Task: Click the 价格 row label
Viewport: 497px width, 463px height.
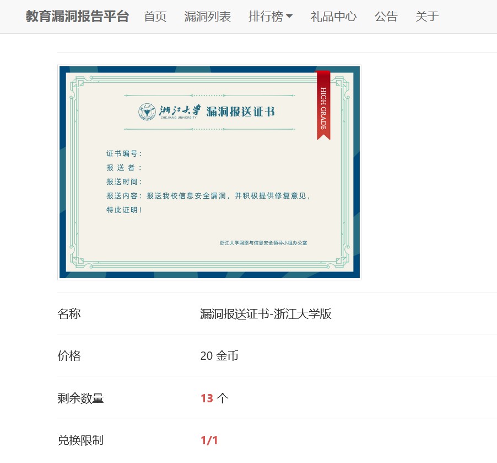Action: (69, 355)
